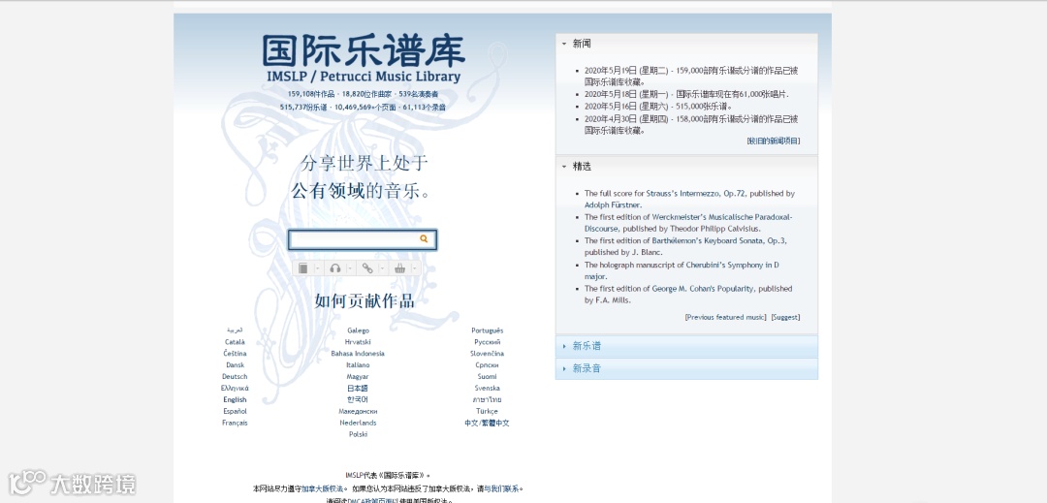Switch language to Српски
1047x503 pixels.
click(x=488, y=365)
